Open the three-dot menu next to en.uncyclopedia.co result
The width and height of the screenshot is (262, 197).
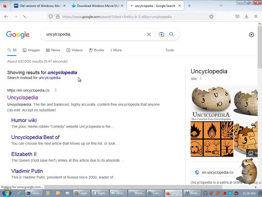tap(56, 90)
